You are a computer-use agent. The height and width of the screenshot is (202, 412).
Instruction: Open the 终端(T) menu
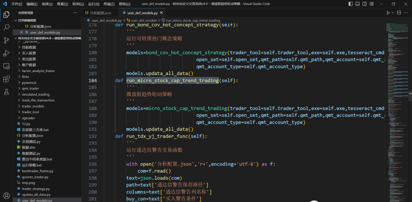click(x=109, y=4)
